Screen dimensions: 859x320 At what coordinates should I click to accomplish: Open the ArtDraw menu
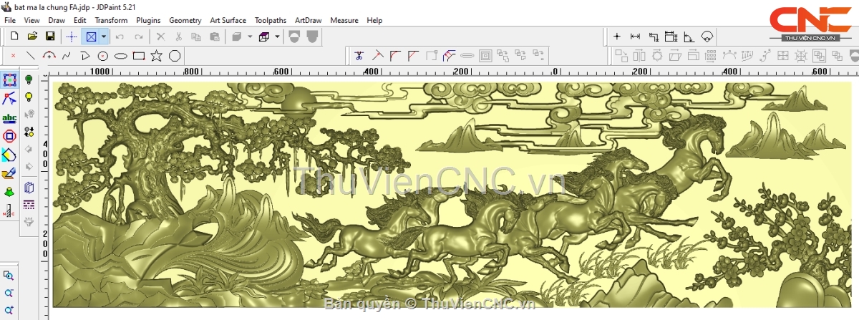pyautogui.click(x=309, y=21)
